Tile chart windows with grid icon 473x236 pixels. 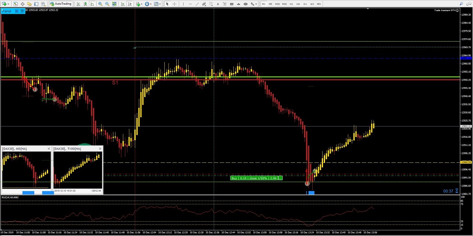pos(114,4)
